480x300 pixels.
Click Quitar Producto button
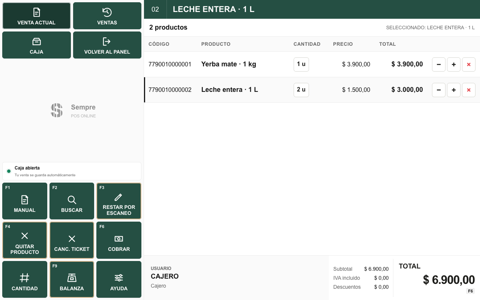coord(25,240)
